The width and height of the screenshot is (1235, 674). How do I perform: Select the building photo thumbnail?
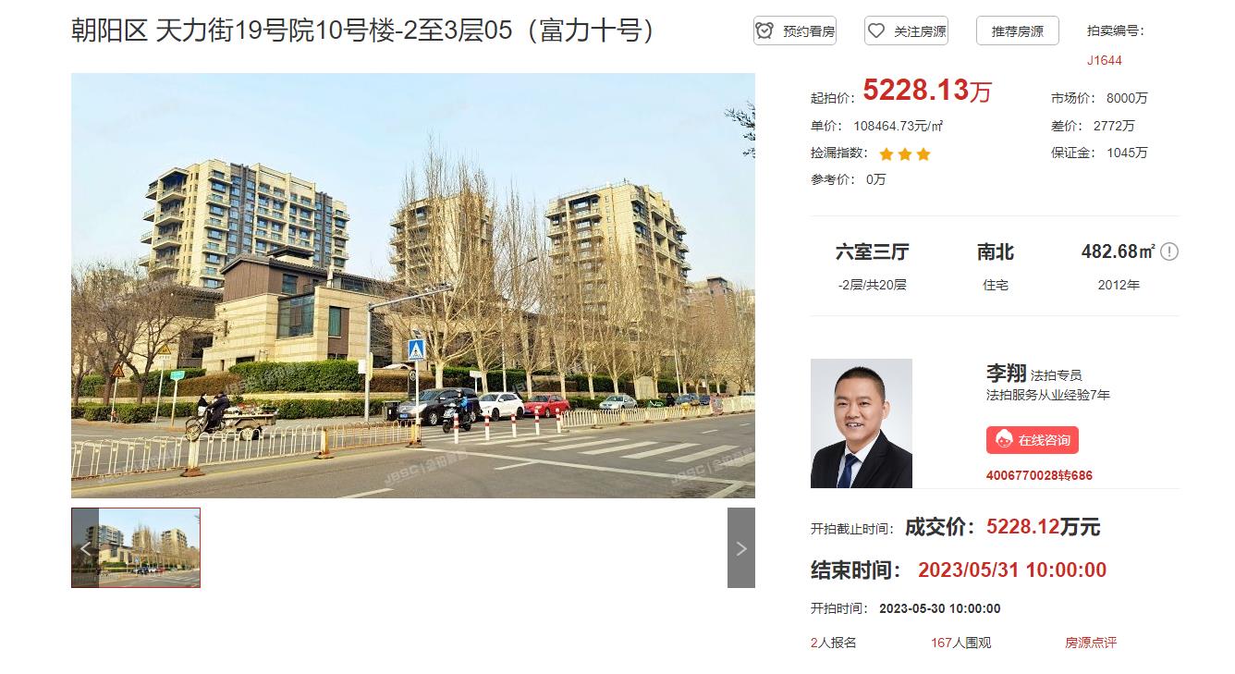pyautogui.click(x=136, y=547)
